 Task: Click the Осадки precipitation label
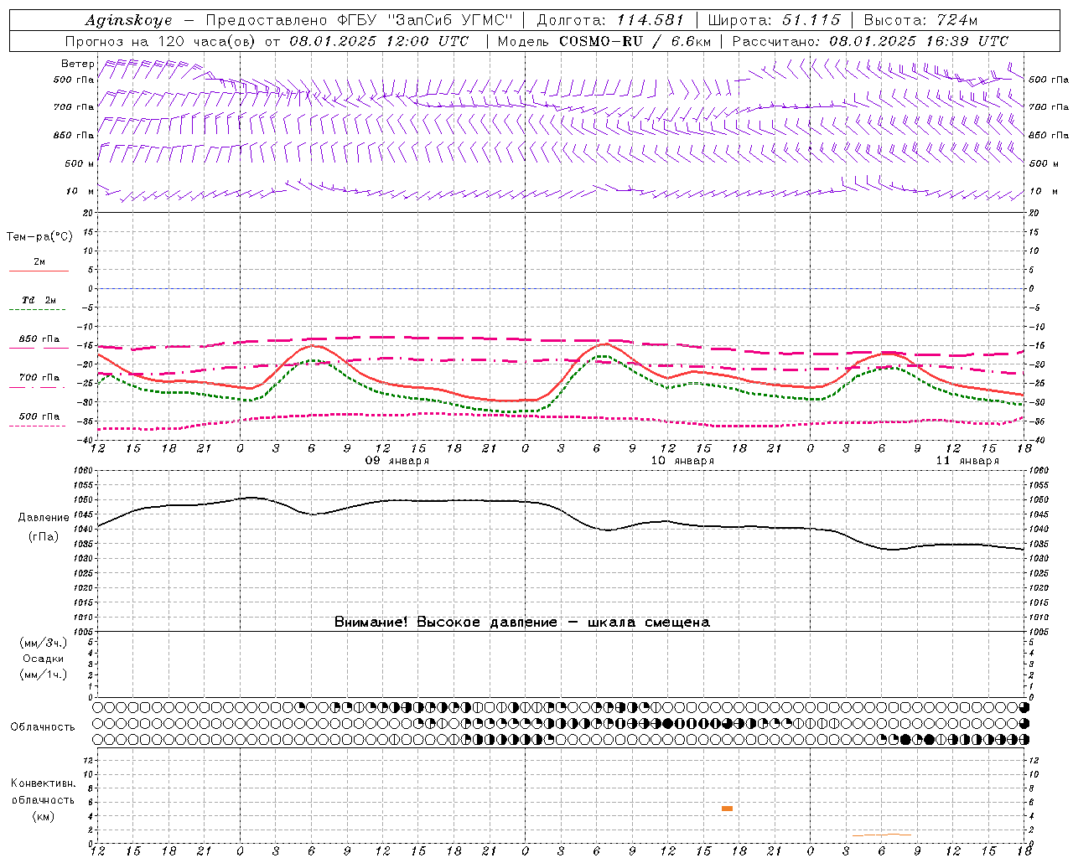pos(43,659)
